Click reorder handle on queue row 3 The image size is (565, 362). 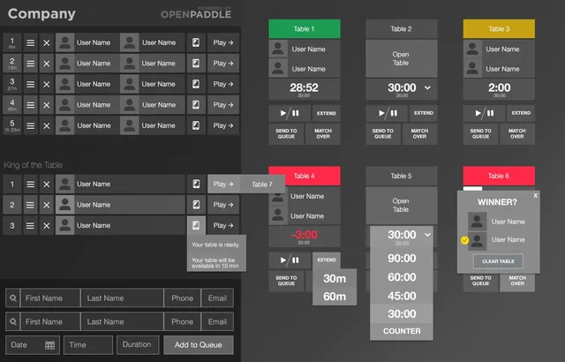point(31,84)
